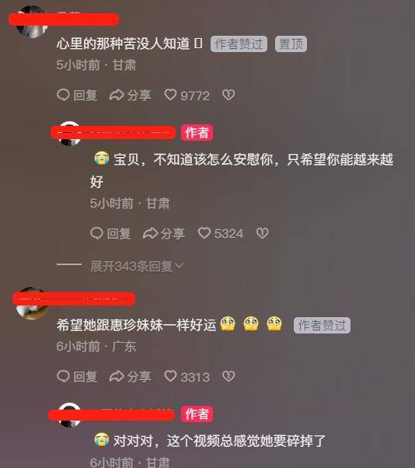Like the author's reply with 5324 likes

point(221,233)
